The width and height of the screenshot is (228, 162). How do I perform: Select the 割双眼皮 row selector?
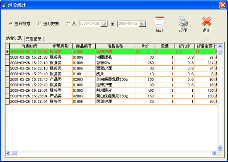point(7,91)
